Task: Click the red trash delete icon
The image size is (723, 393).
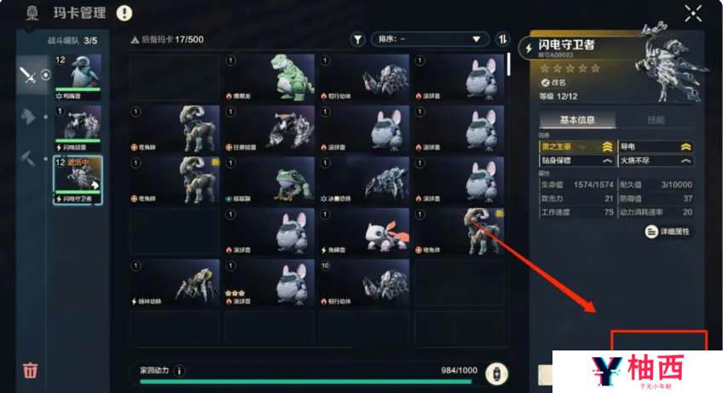Action: (31, 370)
